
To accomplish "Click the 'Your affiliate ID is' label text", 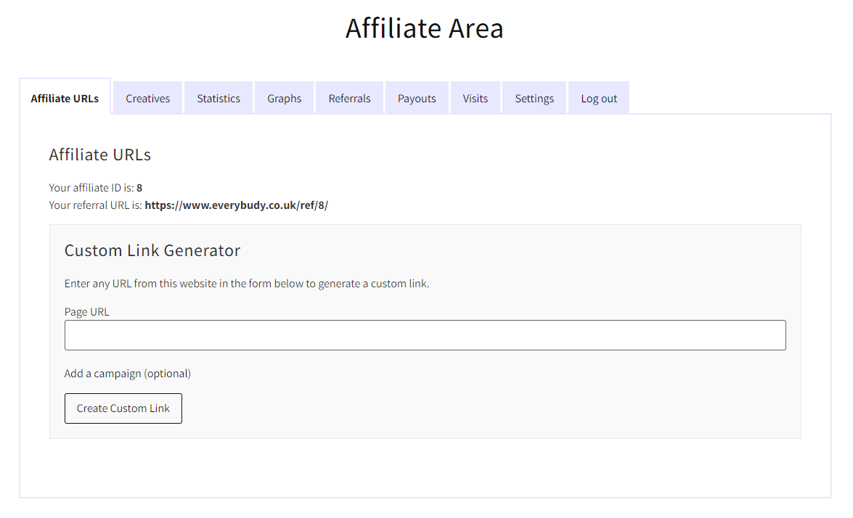I will 91,188.
